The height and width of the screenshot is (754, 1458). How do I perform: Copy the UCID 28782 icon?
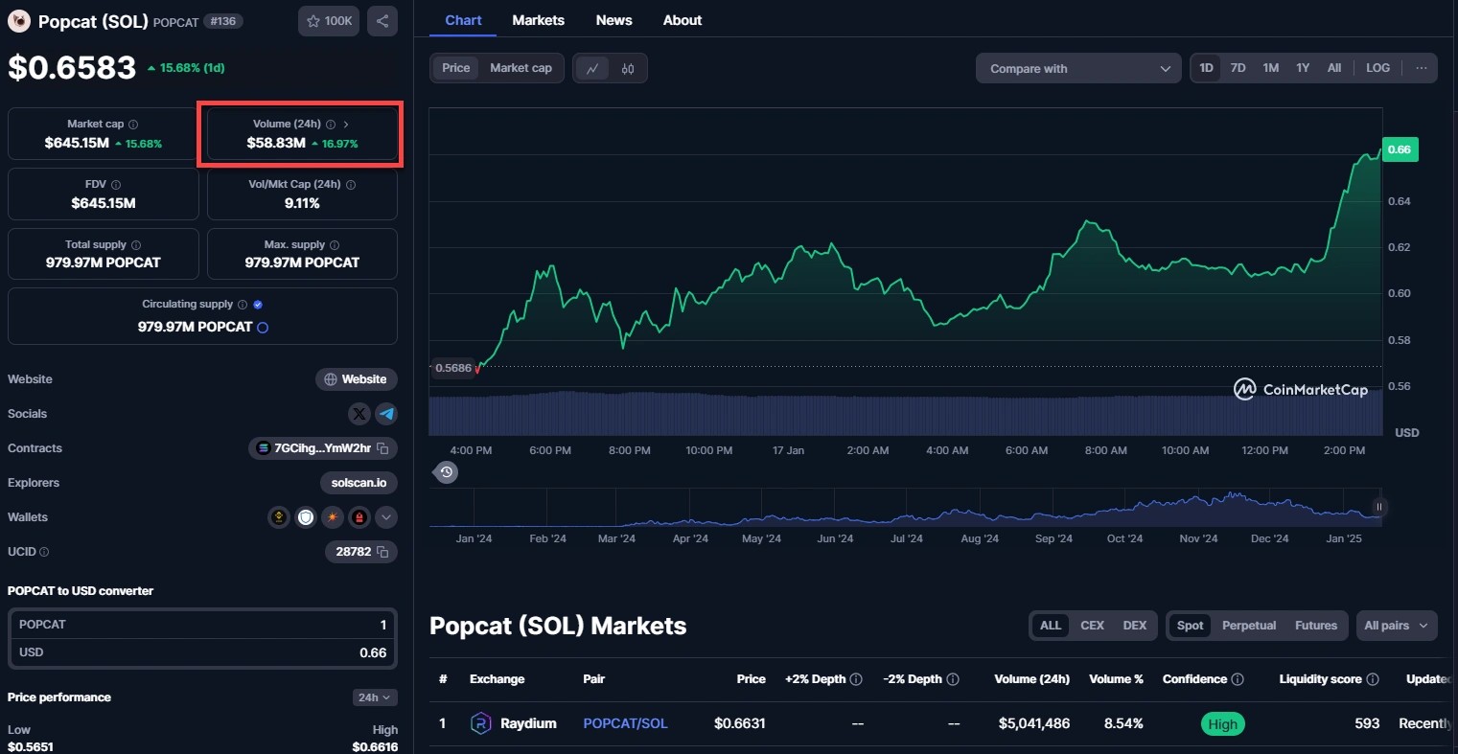[382, 552]
